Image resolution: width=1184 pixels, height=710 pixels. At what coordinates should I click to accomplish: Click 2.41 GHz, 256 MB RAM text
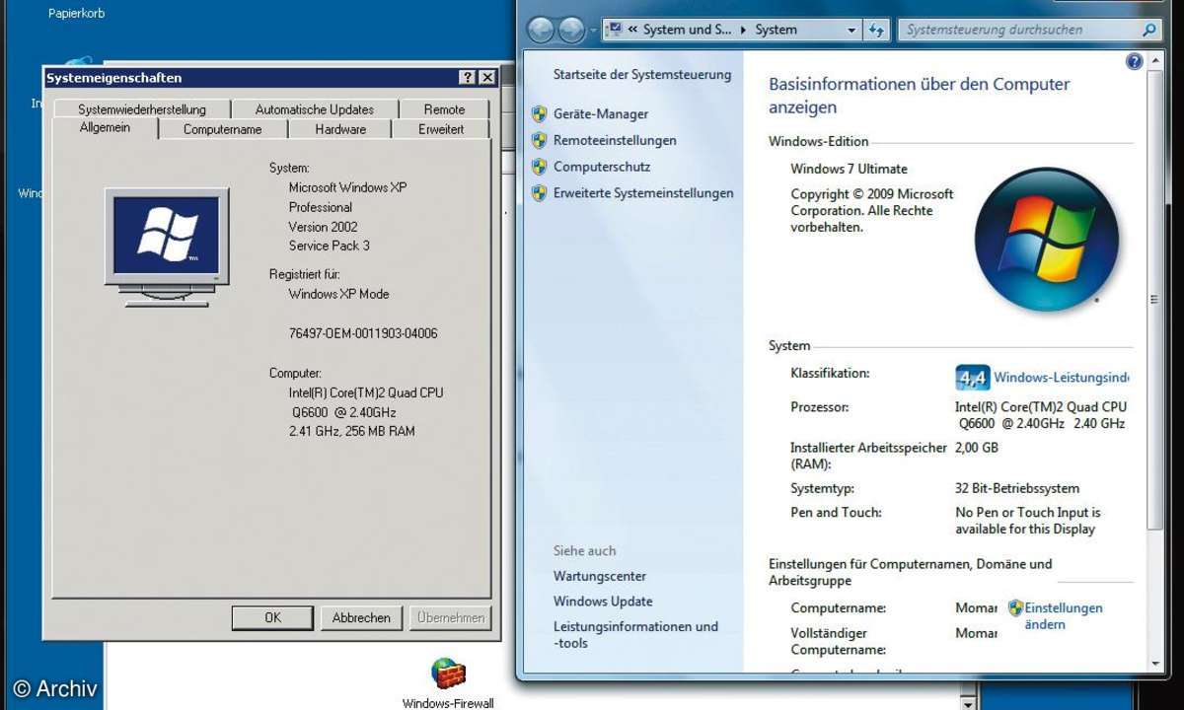351,431
